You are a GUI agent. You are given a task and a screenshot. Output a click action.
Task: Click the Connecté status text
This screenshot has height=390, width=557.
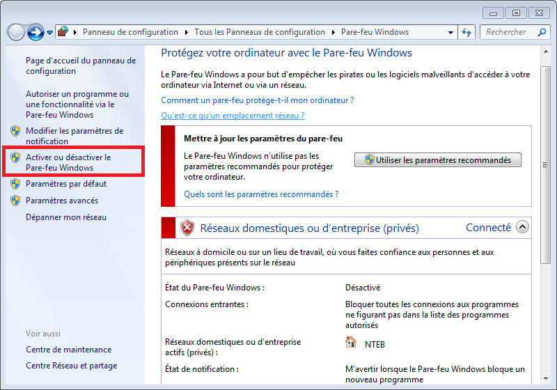(488, 227)
